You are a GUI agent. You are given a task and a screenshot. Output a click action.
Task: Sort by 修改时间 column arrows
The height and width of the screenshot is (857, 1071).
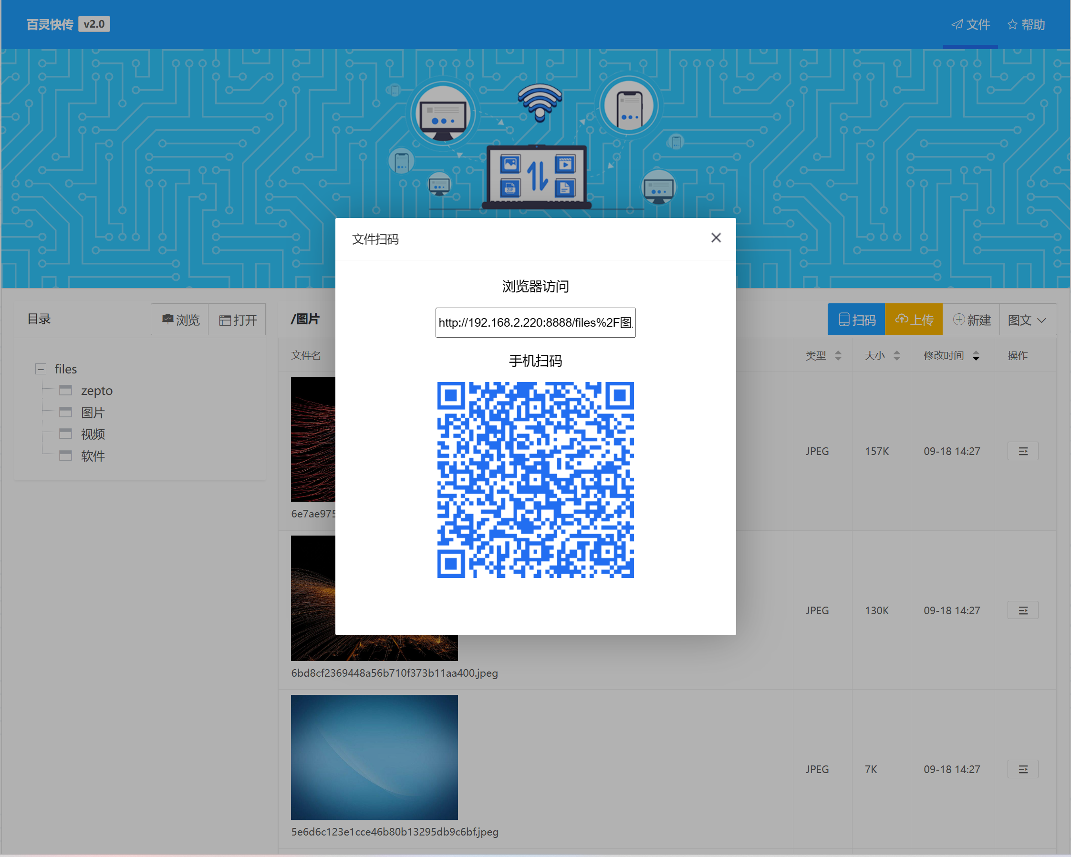976,355
